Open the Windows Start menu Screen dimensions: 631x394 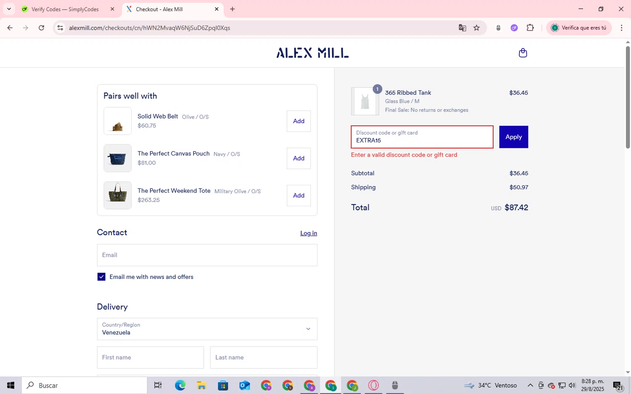(11, 385)
